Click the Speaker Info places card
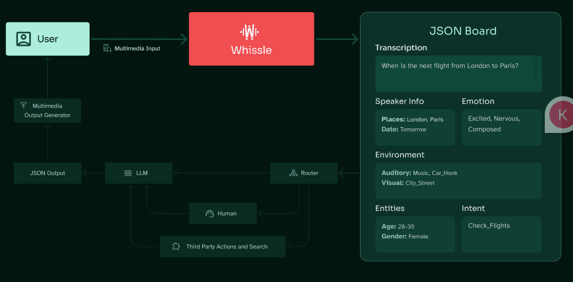The width and height of the screenshot is (573, 282). (x=415, y=127)
